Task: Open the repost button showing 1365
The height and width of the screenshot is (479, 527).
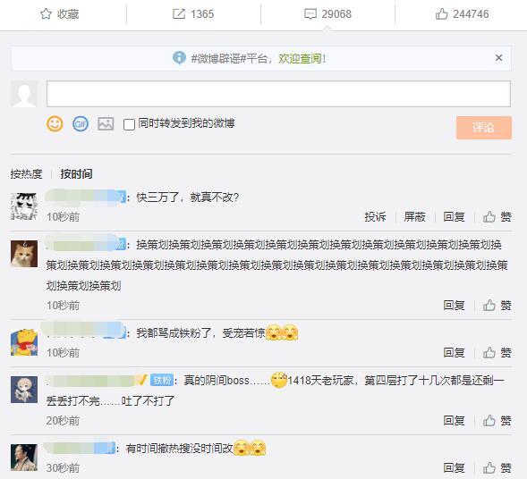Action: (x=193, y=14)
